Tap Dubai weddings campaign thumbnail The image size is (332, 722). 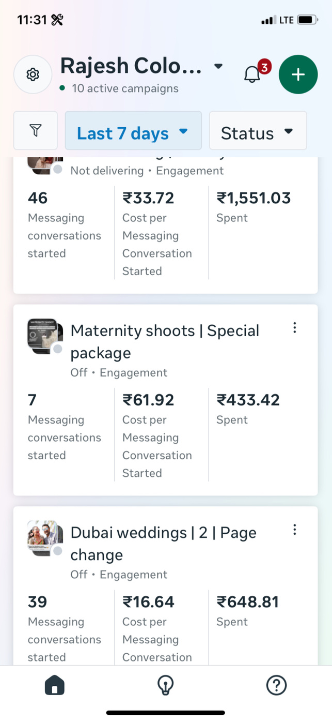pyautogui.click(x=45, y=538)
